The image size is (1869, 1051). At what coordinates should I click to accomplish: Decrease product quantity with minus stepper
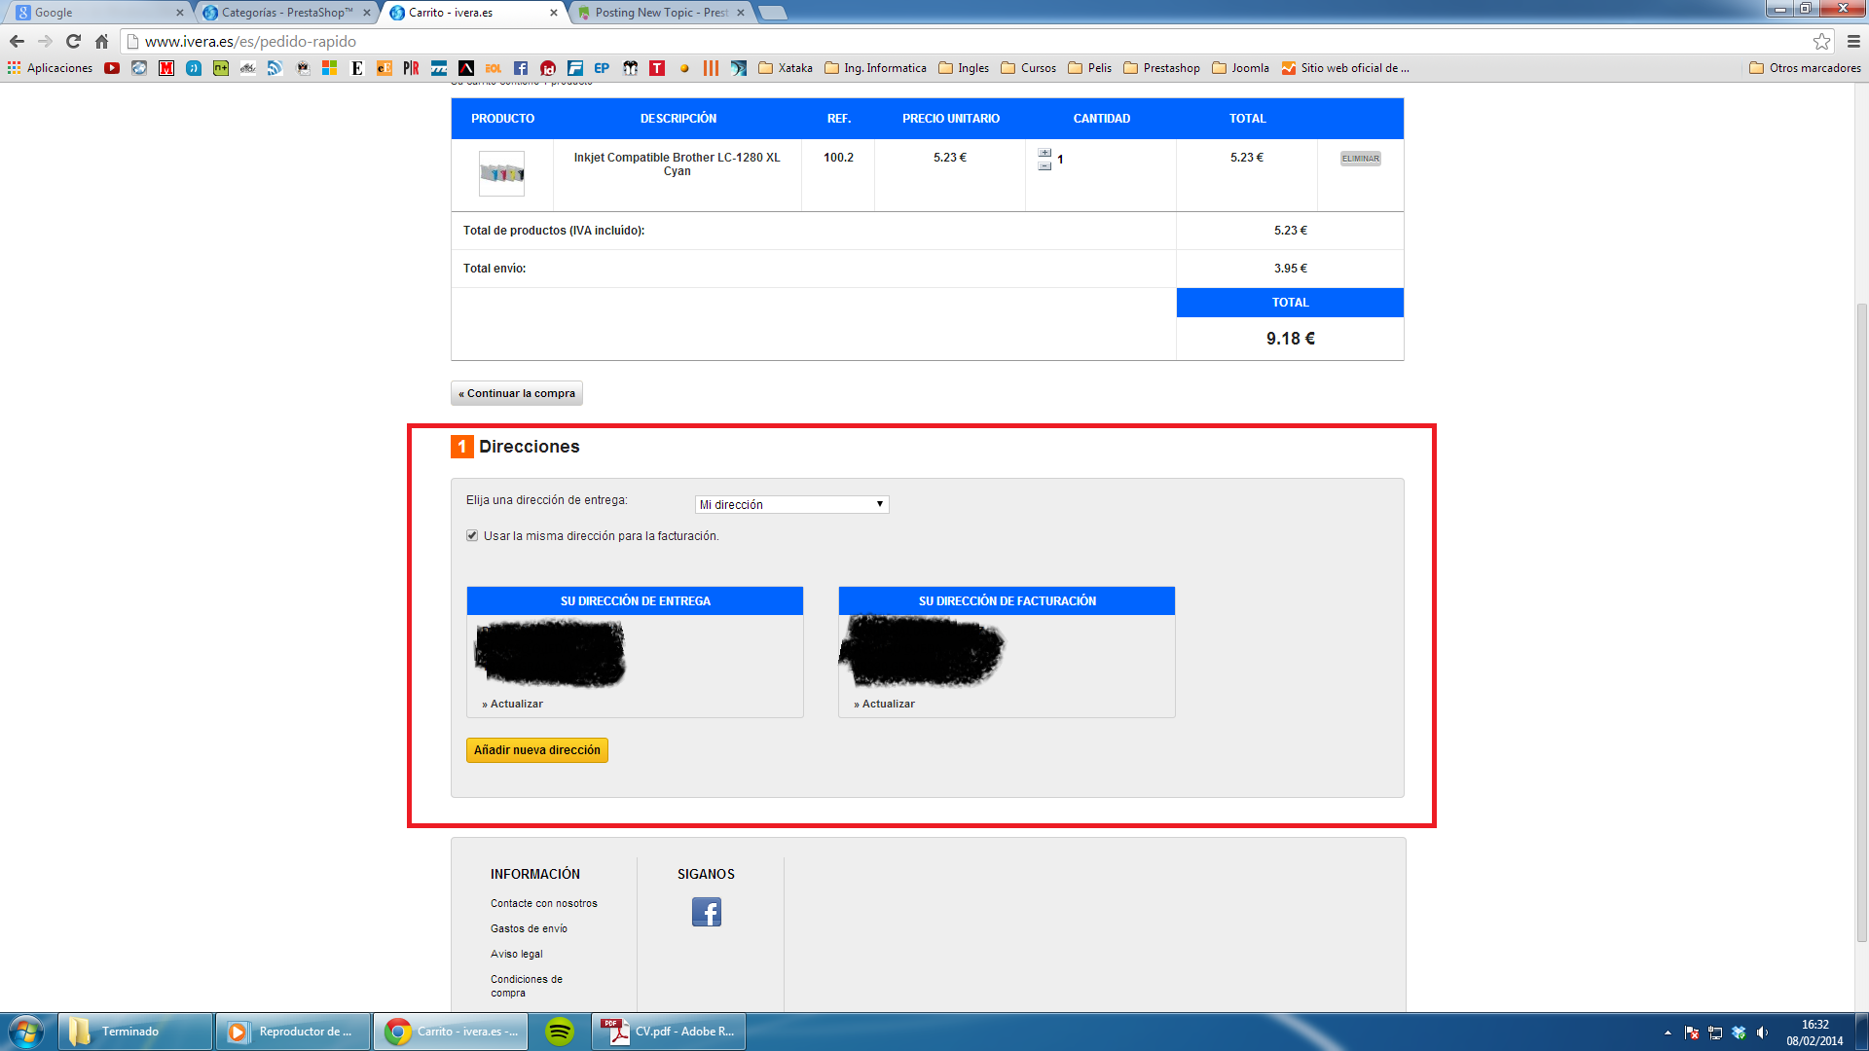pos(1044,166)
